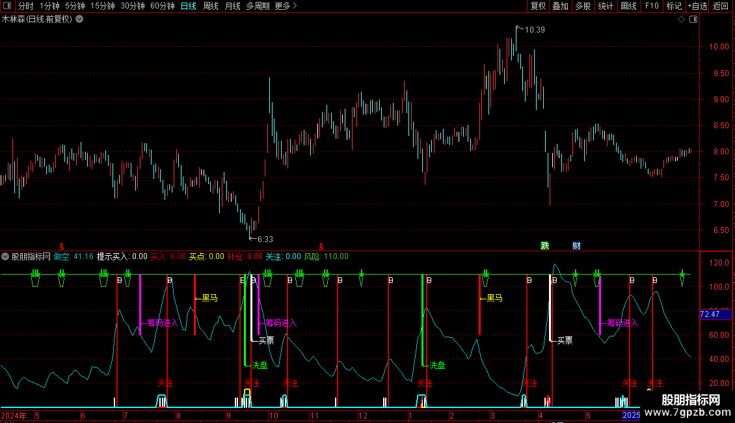
Task: Click the 叠加 overlay button
Action: point(560,6)
